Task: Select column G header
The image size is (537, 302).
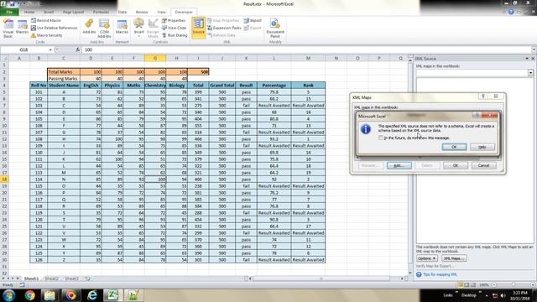Action: (155, 59)
